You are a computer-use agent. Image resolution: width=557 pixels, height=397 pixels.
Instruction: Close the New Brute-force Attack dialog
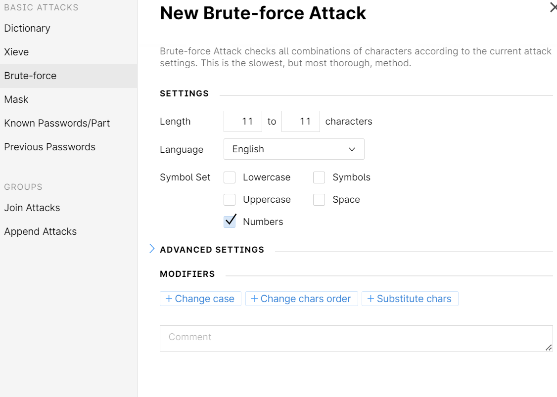[x=553, y=8]
